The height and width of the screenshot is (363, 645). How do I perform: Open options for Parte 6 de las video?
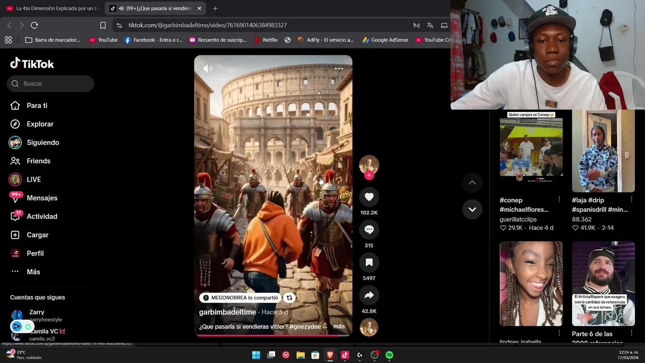[x=631, y=333]
